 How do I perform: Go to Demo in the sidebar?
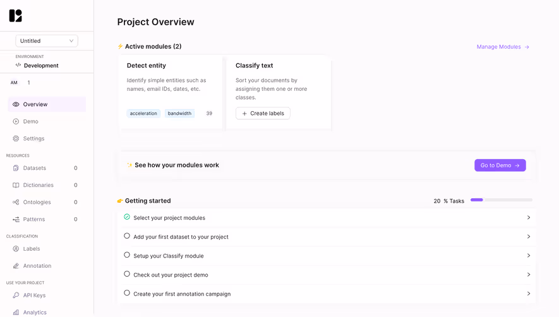click(47, 122)
